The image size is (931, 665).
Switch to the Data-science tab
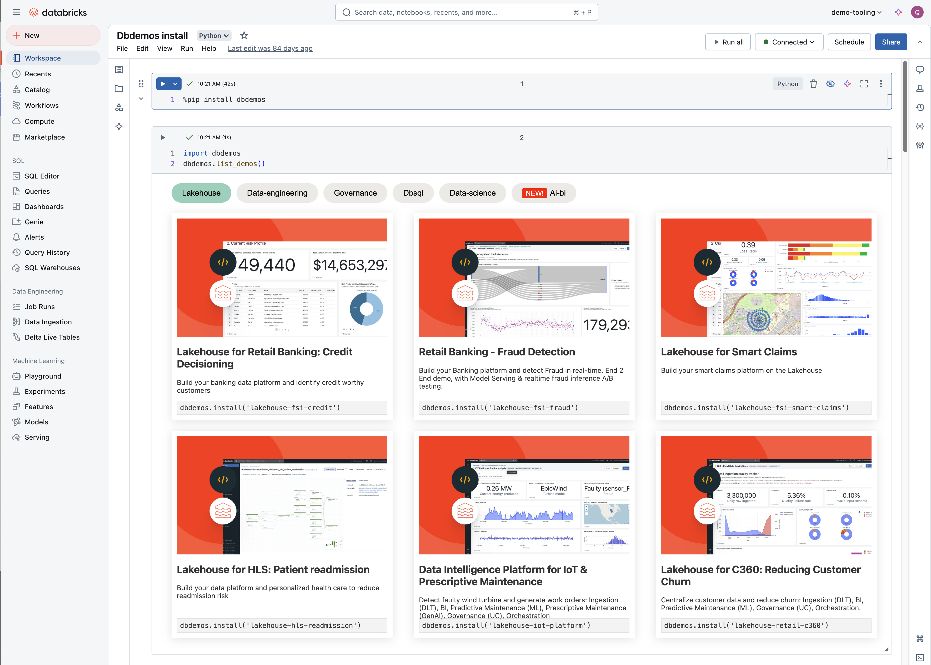[x=472, y=193]
